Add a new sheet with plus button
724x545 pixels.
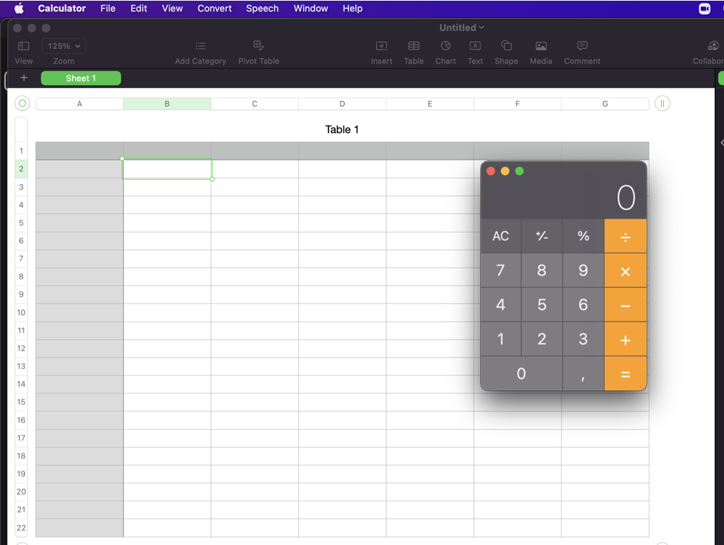pyautogui.click(x=24, y=78)
